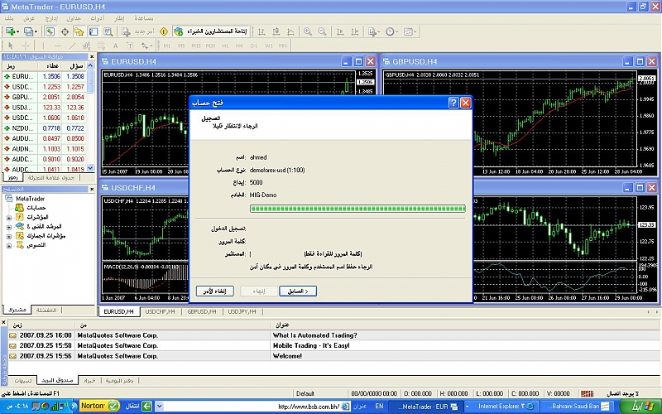
Task: Click the Zoom In magnifier icon
Action: (x=307, y=31)
